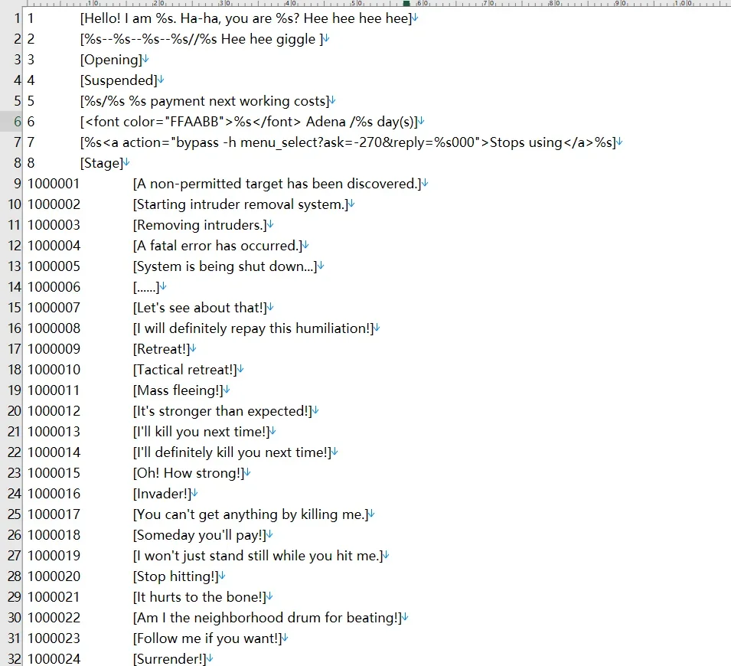Place cursor in "[Suspended]" text
Screen dimensions: 731x666
[119, 80]
